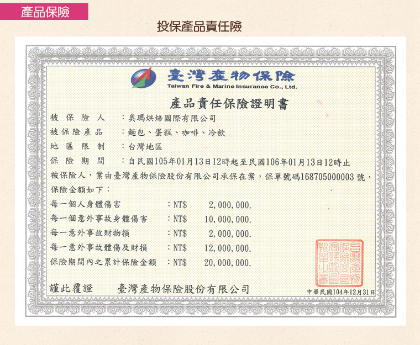The height and width of the screenshot is (345, 420).
Task: Click the 每一個人身體傷害 amount 2,000,000
Action: 230,205
